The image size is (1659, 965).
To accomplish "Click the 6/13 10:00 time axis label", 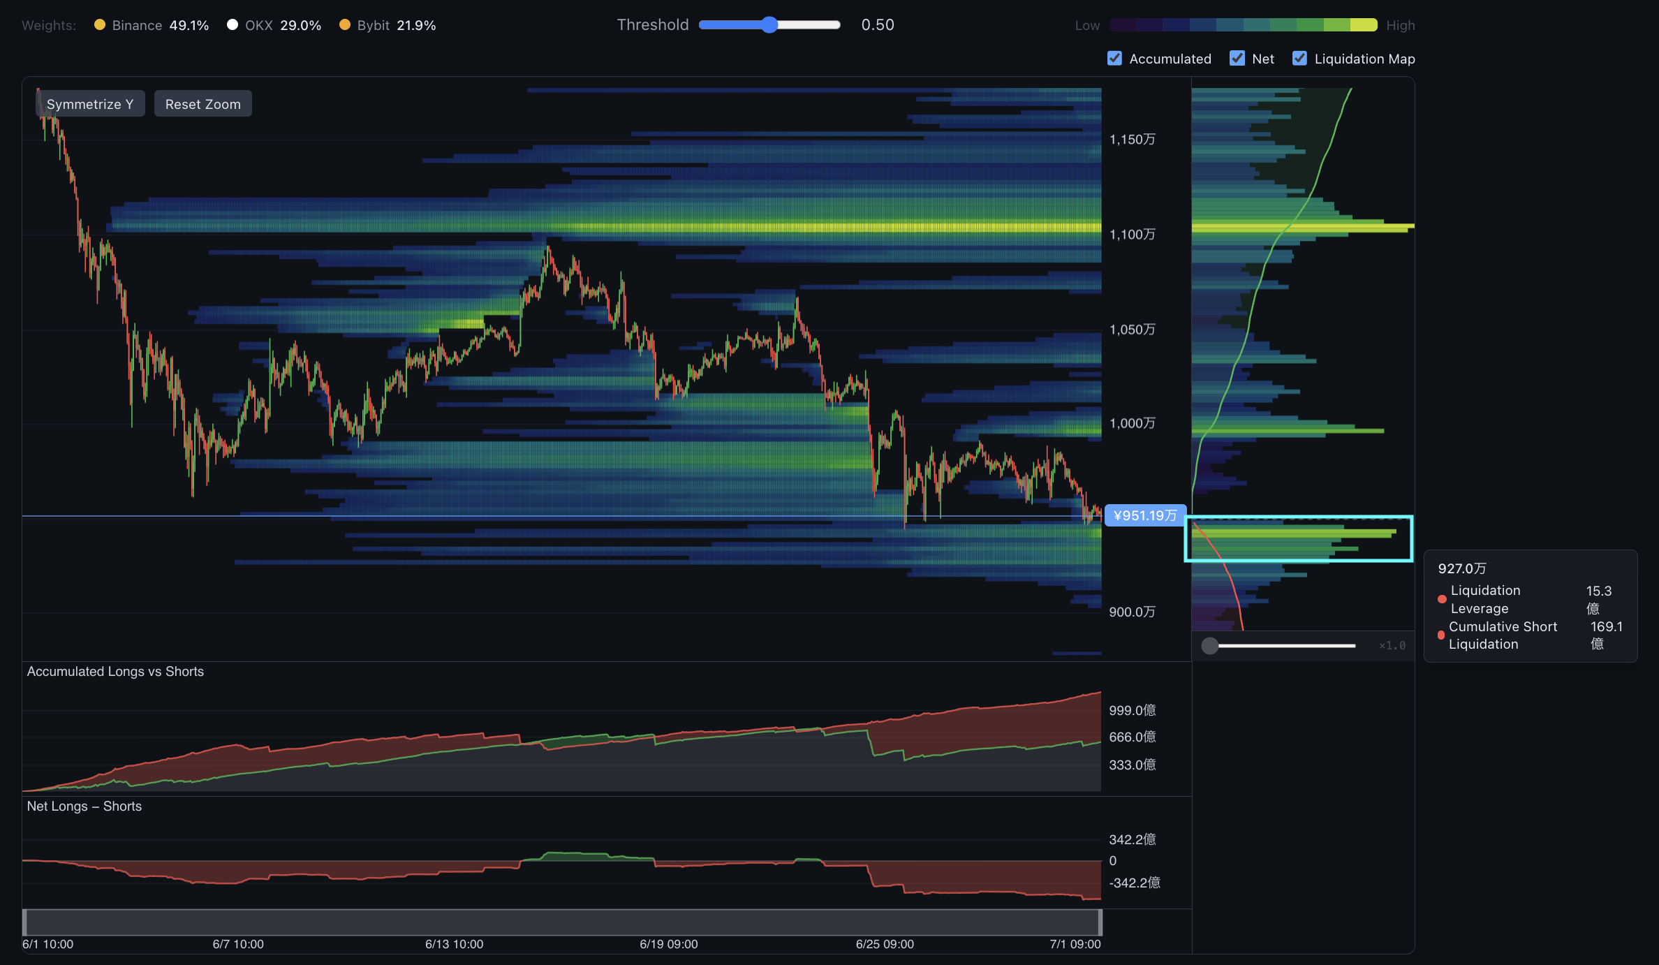I will click(x=455, y=945).
